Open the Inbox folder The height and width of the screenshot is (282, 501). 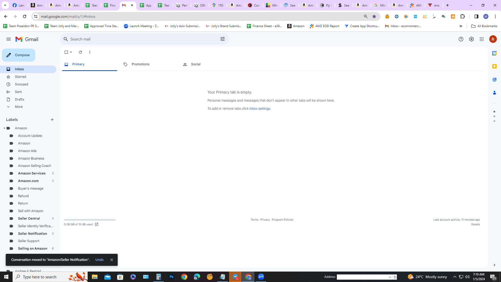(28, 69)
